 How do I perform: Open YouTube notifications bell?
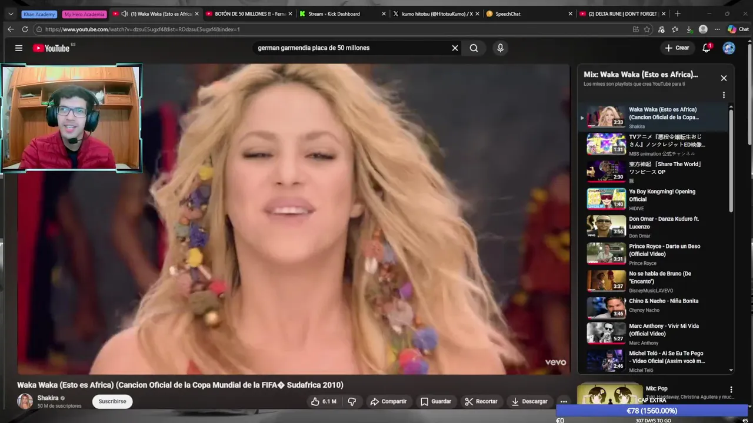[x=707, y=48]
